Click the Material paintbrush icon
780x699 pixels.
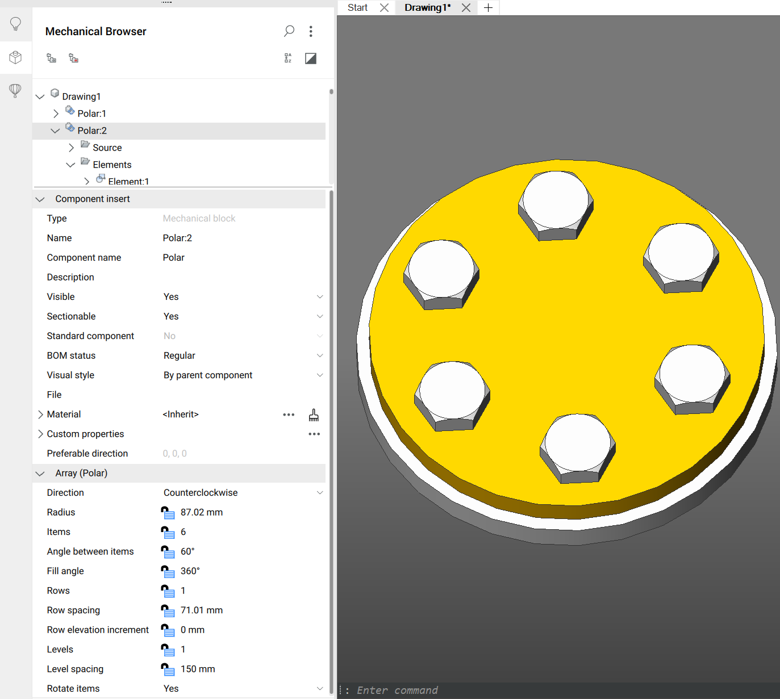(314, 415)
